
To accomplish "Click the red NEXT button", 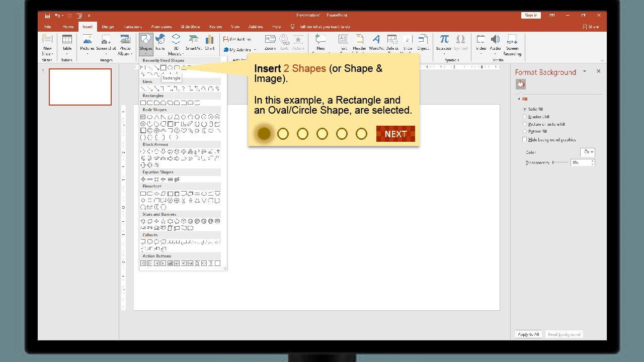I will tap(395, 134).
